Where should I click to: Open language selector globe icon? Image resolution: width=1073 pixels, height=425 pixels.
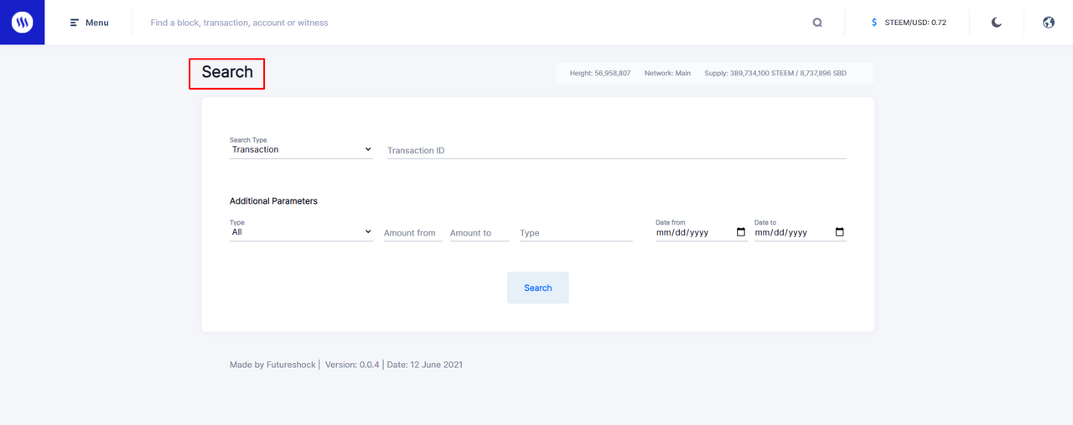pyautogui.click(x=1049, y=23)
